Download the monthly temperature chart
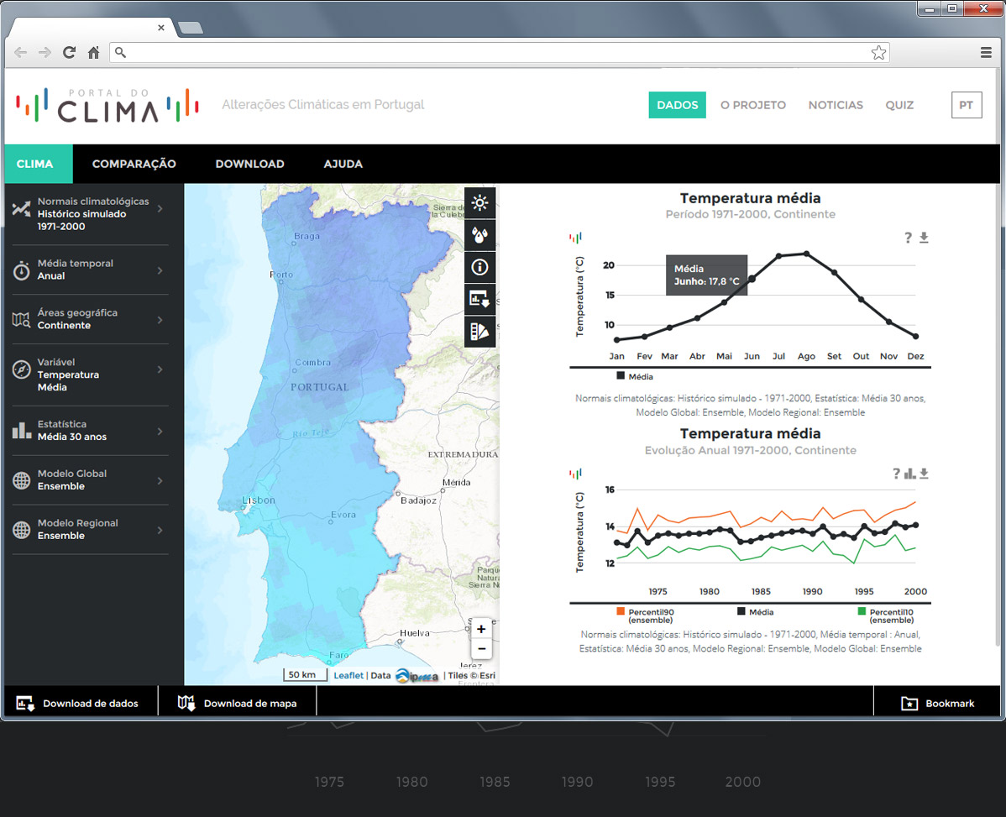The height and width of the screenshot is (817, 1006). (924, 238)
